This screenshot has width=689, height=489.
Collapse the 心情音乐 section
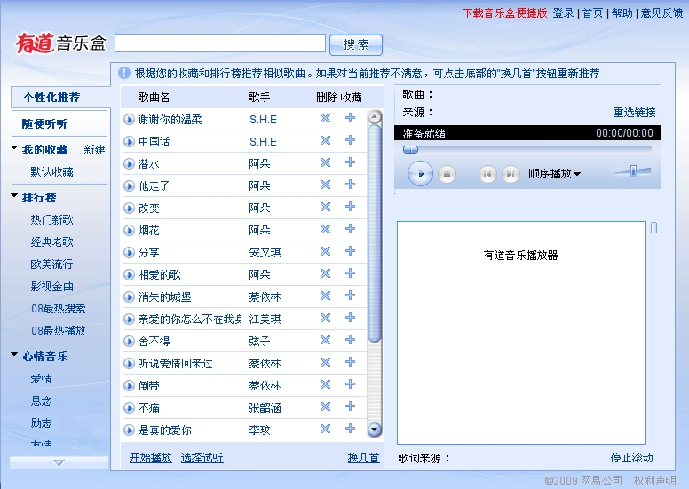(14, 354)
